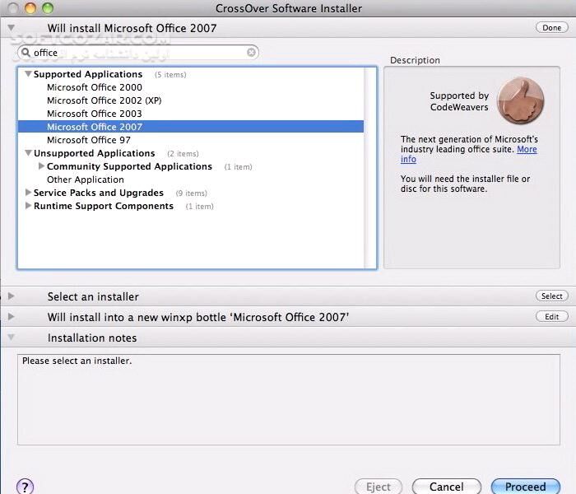Click the magnifying glass search icon
The width and height of the screenshot is (576, 494).
coord(26,53)
